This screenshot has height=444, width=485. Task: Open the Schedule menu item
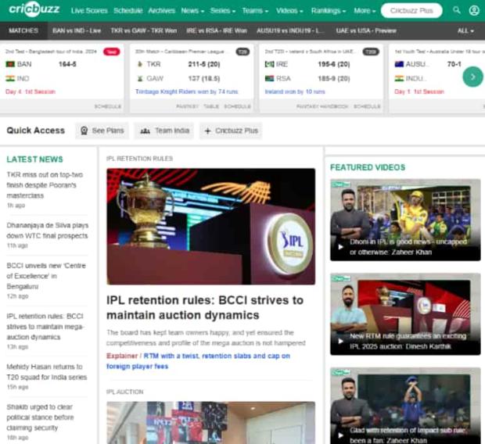[128, 11]
